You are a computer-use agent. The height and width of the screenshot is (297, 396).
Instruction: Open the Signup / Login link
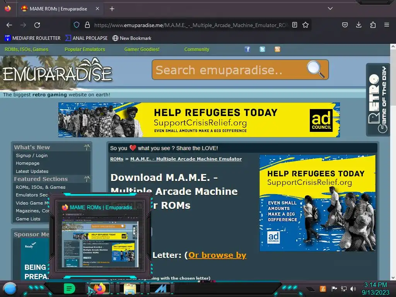click(x=32, y=155)
